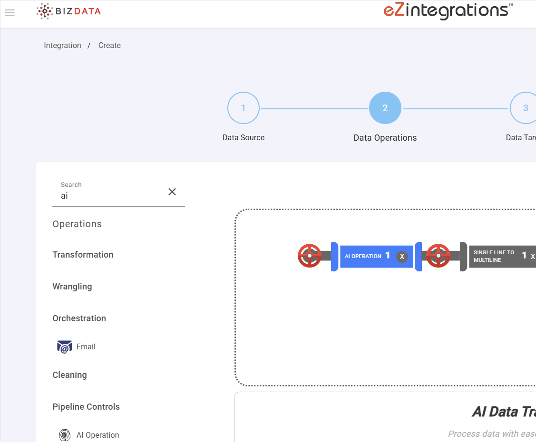The width and height of the screenshot is (536, 442).
Task: Collapse the Orchestration category
Action: pyautogui.click(x=79, y=318)
